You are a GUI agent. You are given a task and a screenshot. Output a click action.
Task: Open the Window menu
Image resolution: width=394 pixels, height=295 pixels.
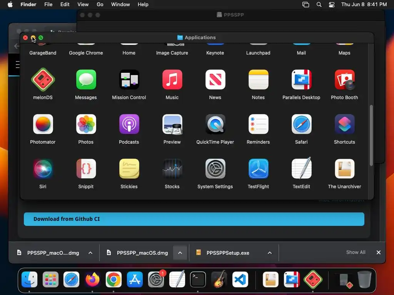point(120,5)
